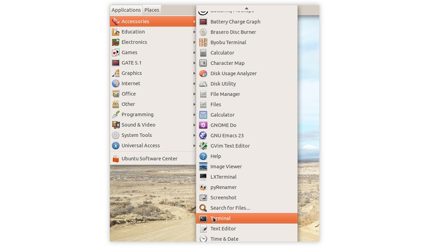Viewport: 430px width, 250px height.
Task: Click the 'System Tools' label
Action: tap(136, 135)
